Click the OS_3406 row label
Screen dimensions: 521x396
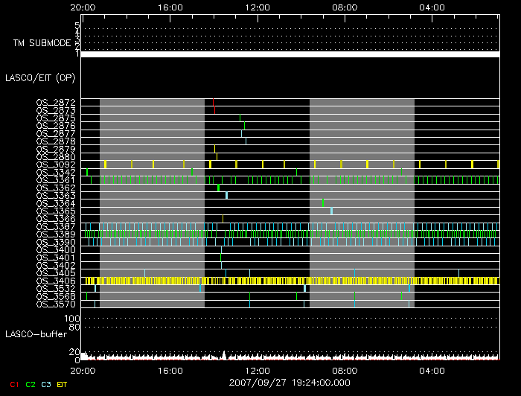click(56, 281)
